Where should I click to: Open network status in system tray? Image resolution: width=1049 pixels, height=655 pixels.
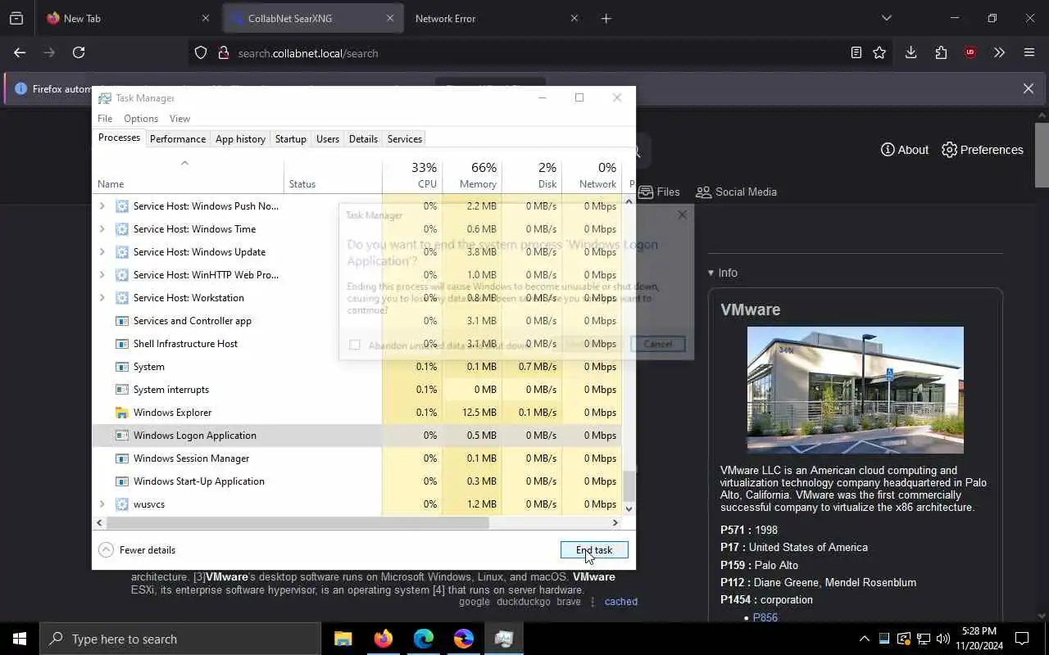click(924, 639)
